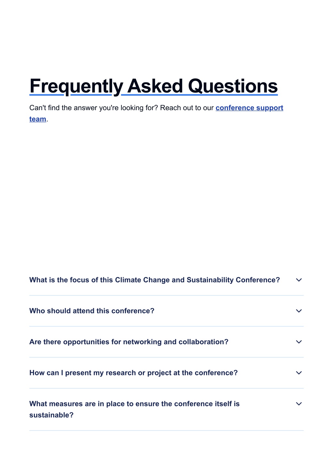This screenshot has height=464, width=328.
Task: Expand chevron for presenting research or project
Action: pos(299,373)
